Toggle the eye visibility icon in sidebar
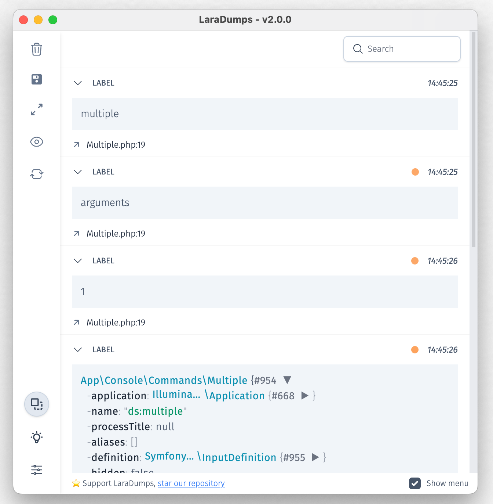 [x=37, y=142]
